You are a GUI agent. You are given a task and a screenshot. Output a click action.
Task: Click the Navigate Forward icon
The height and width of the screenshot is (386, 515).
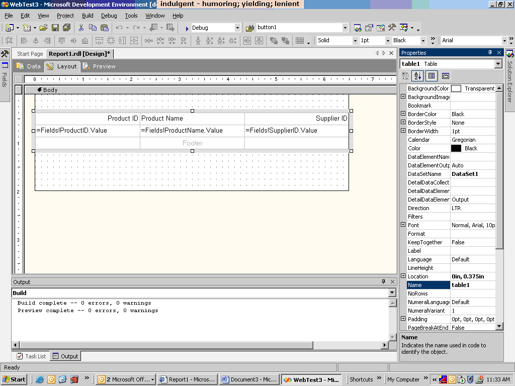point(170,28)
